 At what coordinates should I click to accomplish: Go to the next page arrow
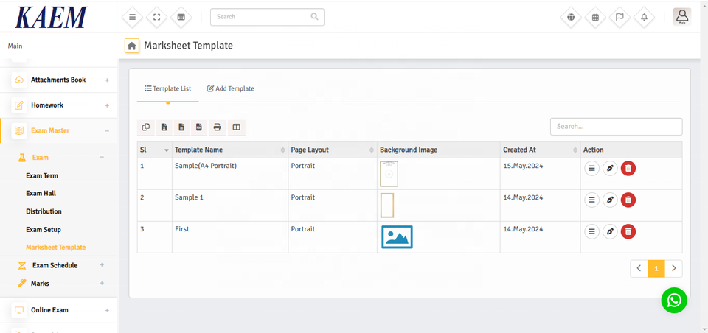click(x=673, y=269)
